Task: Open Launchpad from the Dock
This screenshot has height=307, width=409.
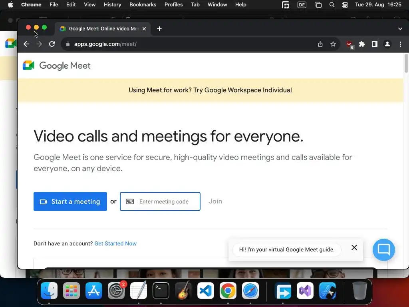Action: click(71, 291)
